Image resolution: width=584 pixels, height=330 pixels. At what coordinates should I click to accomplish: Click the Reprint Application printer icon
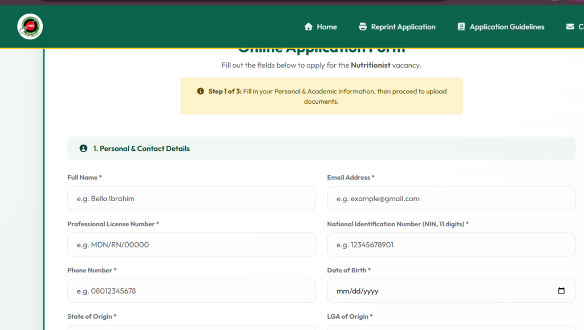[363, 27]
